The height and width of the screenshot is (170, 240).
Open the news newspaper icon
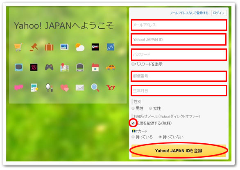tap(64, 47)
